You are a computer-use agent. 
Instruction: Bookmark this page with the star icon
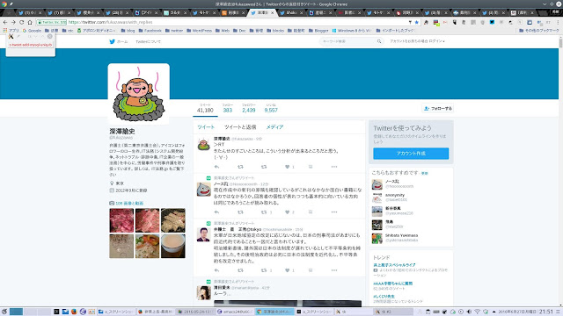tap(416, 22)
